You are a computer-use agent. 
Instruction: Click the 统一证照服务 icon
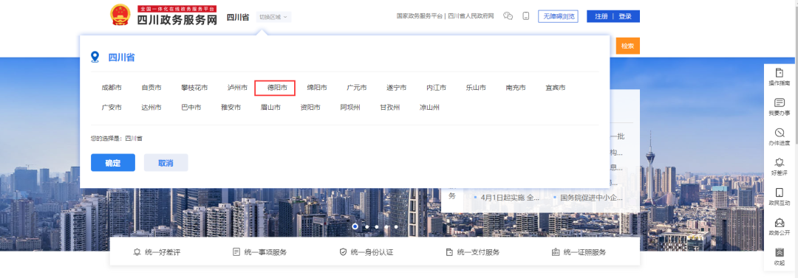point(555,252)
